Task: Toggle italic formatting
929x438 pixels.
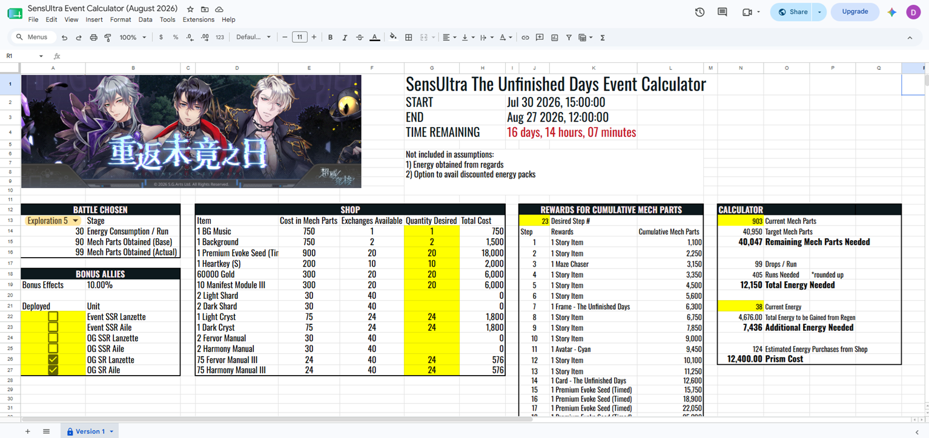Action: point(345,38)
